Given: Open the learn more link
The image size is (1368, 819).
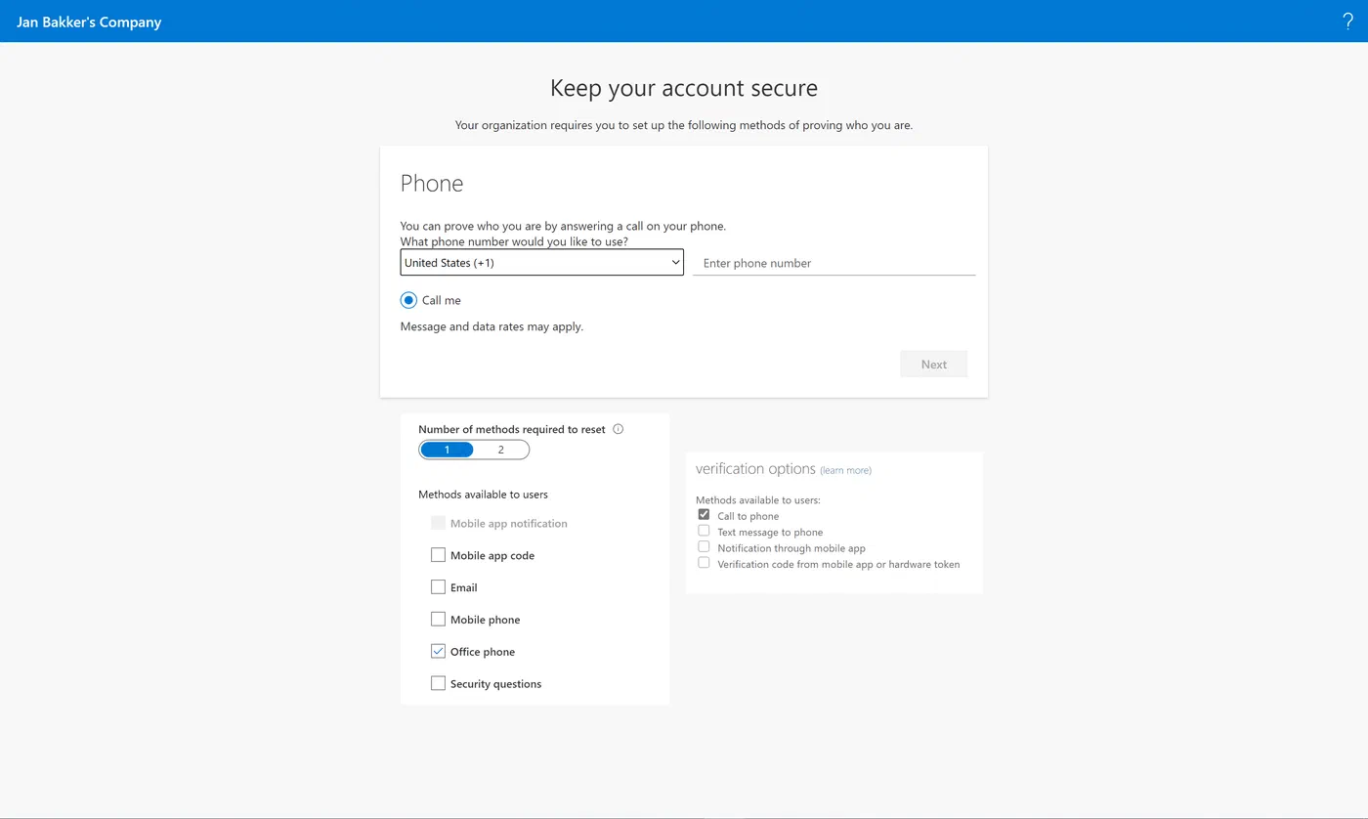Looking at the screenshot, I should pyautogui.click(x=846, y=470).
